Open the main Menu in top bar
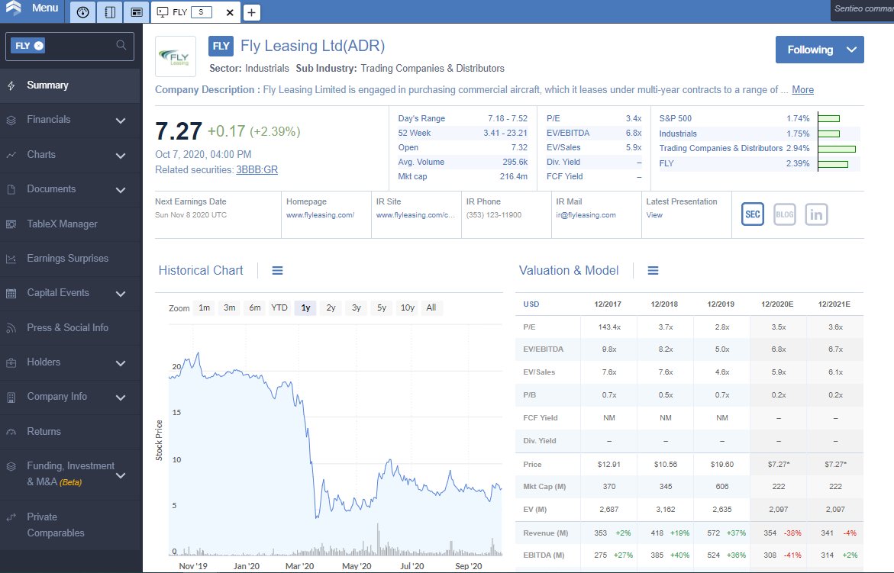The height and width of the screenshot is (573, 894). [x=32, y=9]
